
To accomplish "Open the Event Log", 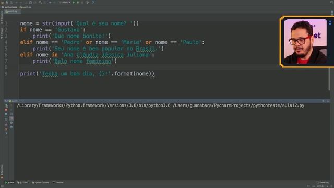I will point(323,182).
